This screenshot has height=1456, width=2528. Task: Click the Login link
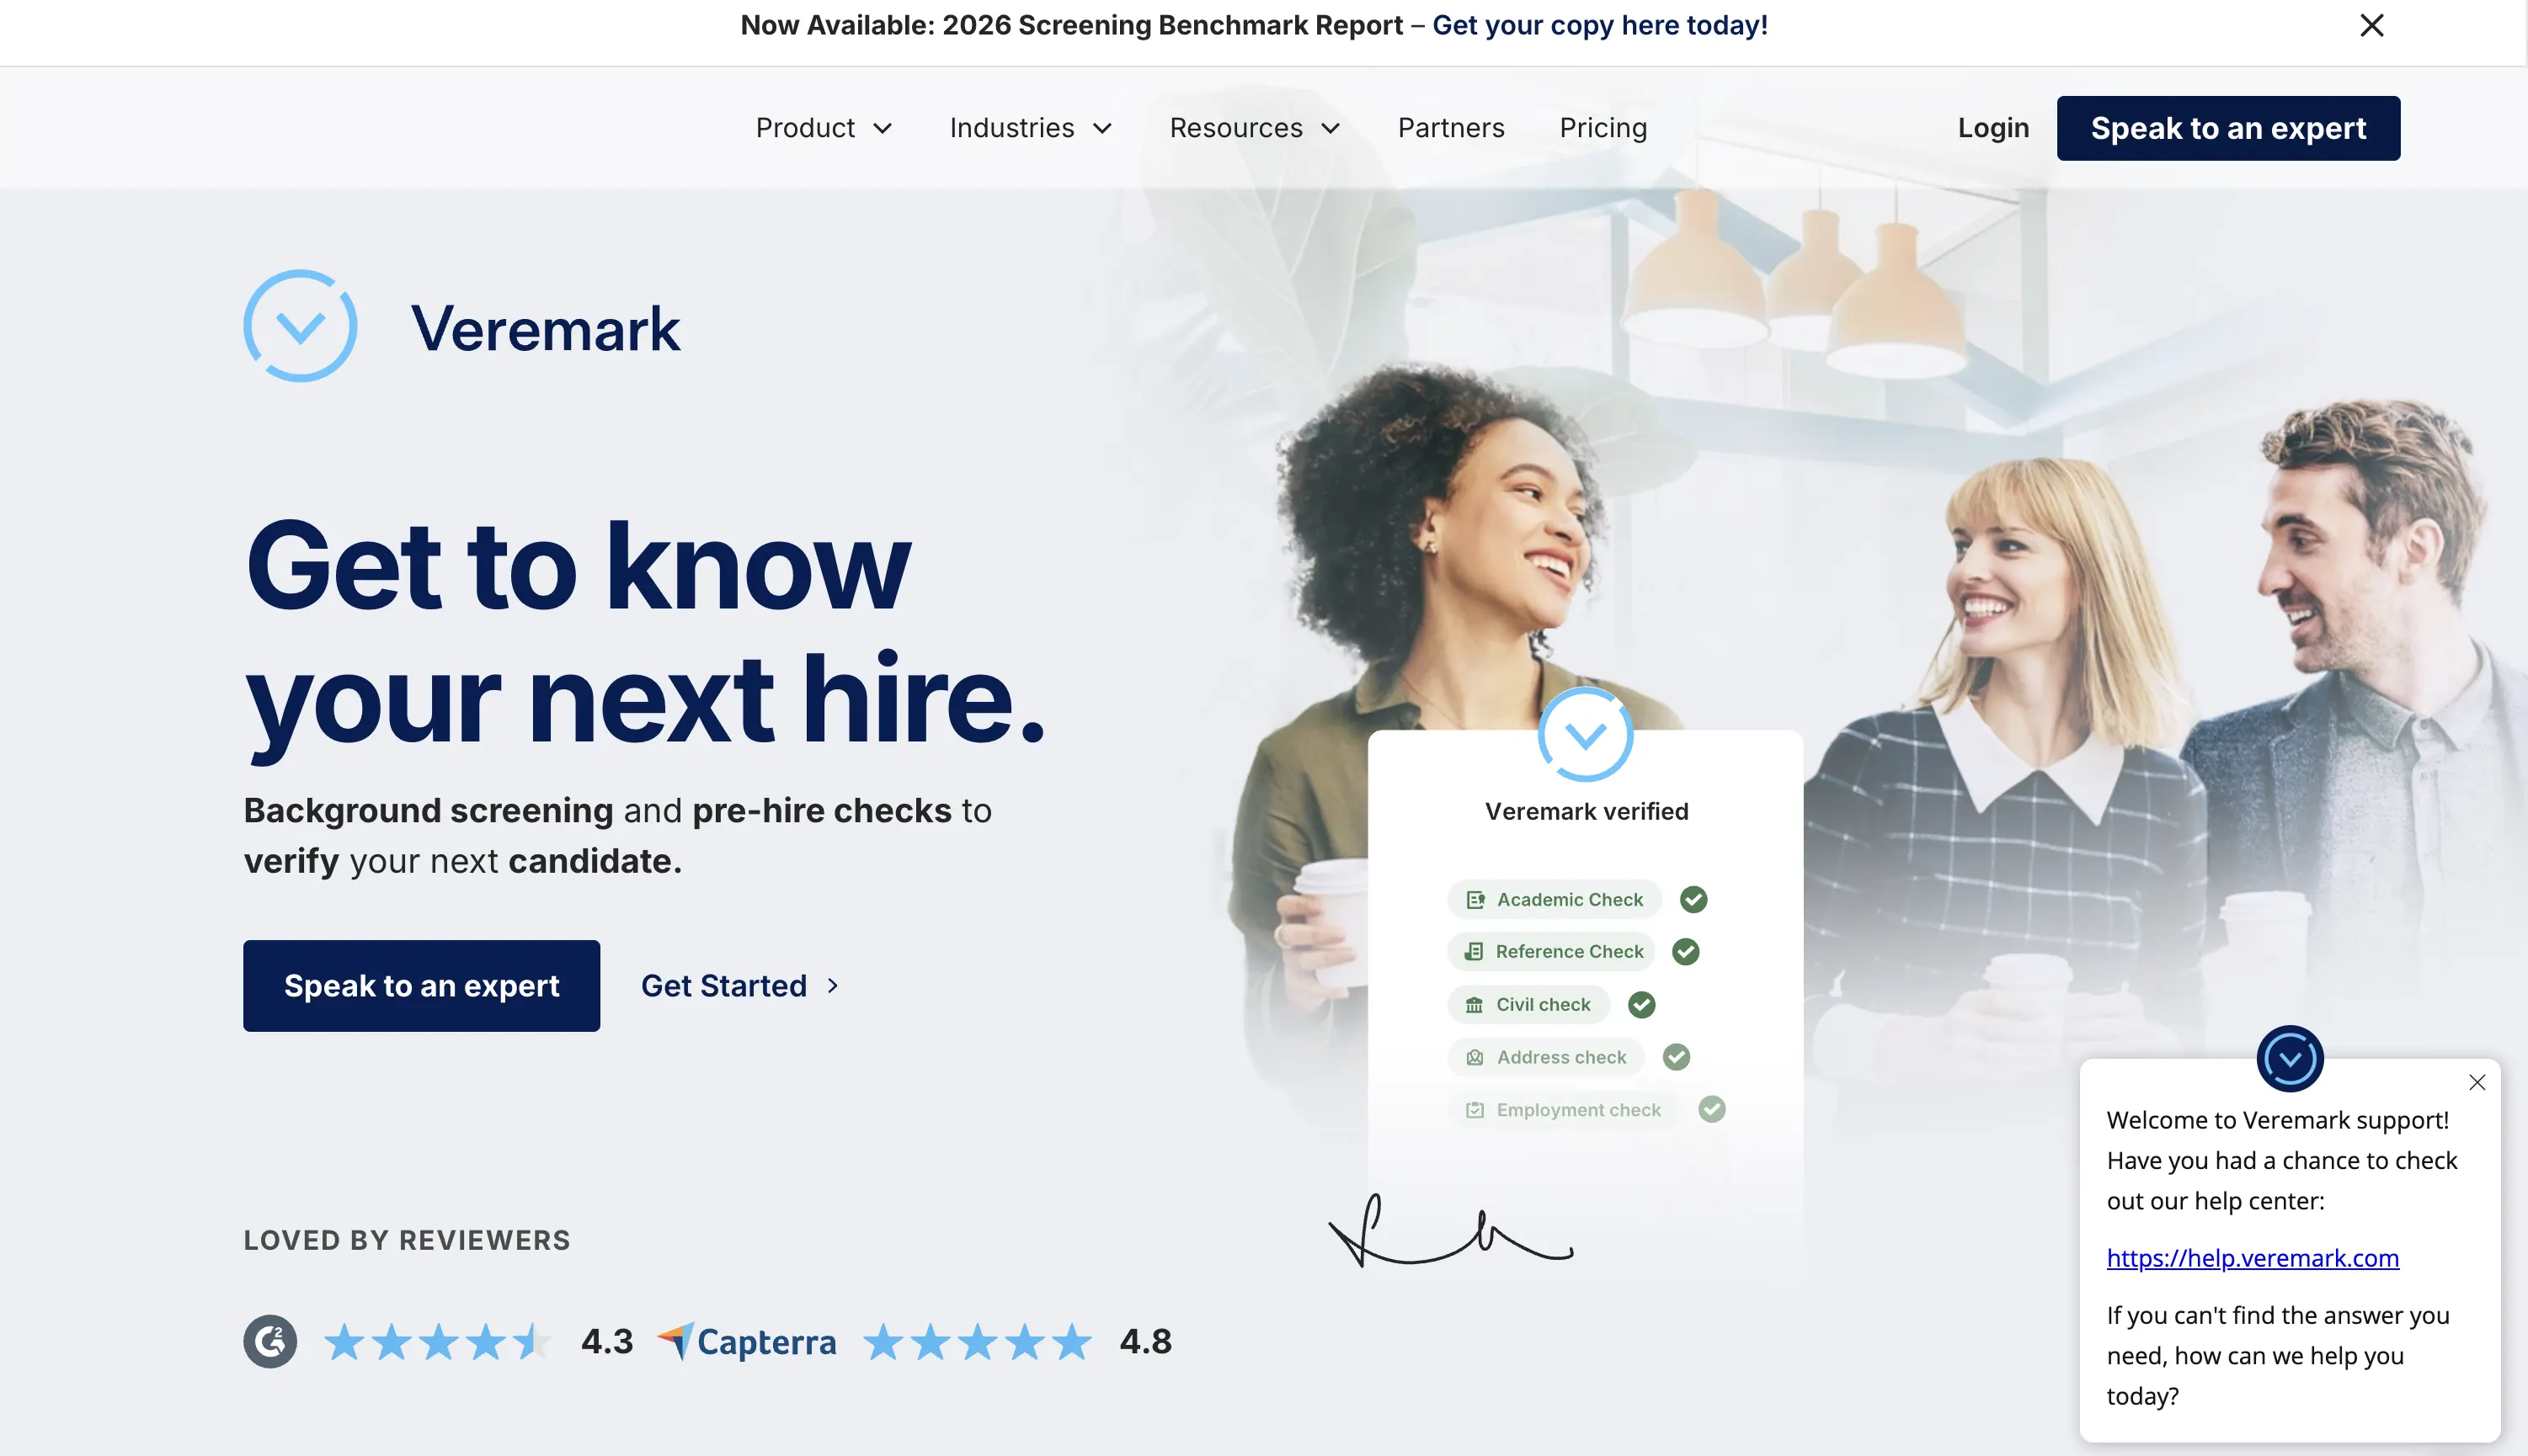[x=1992, y=128]
